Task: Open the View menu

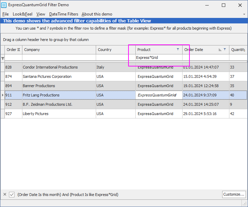Action: click(41, 14)
